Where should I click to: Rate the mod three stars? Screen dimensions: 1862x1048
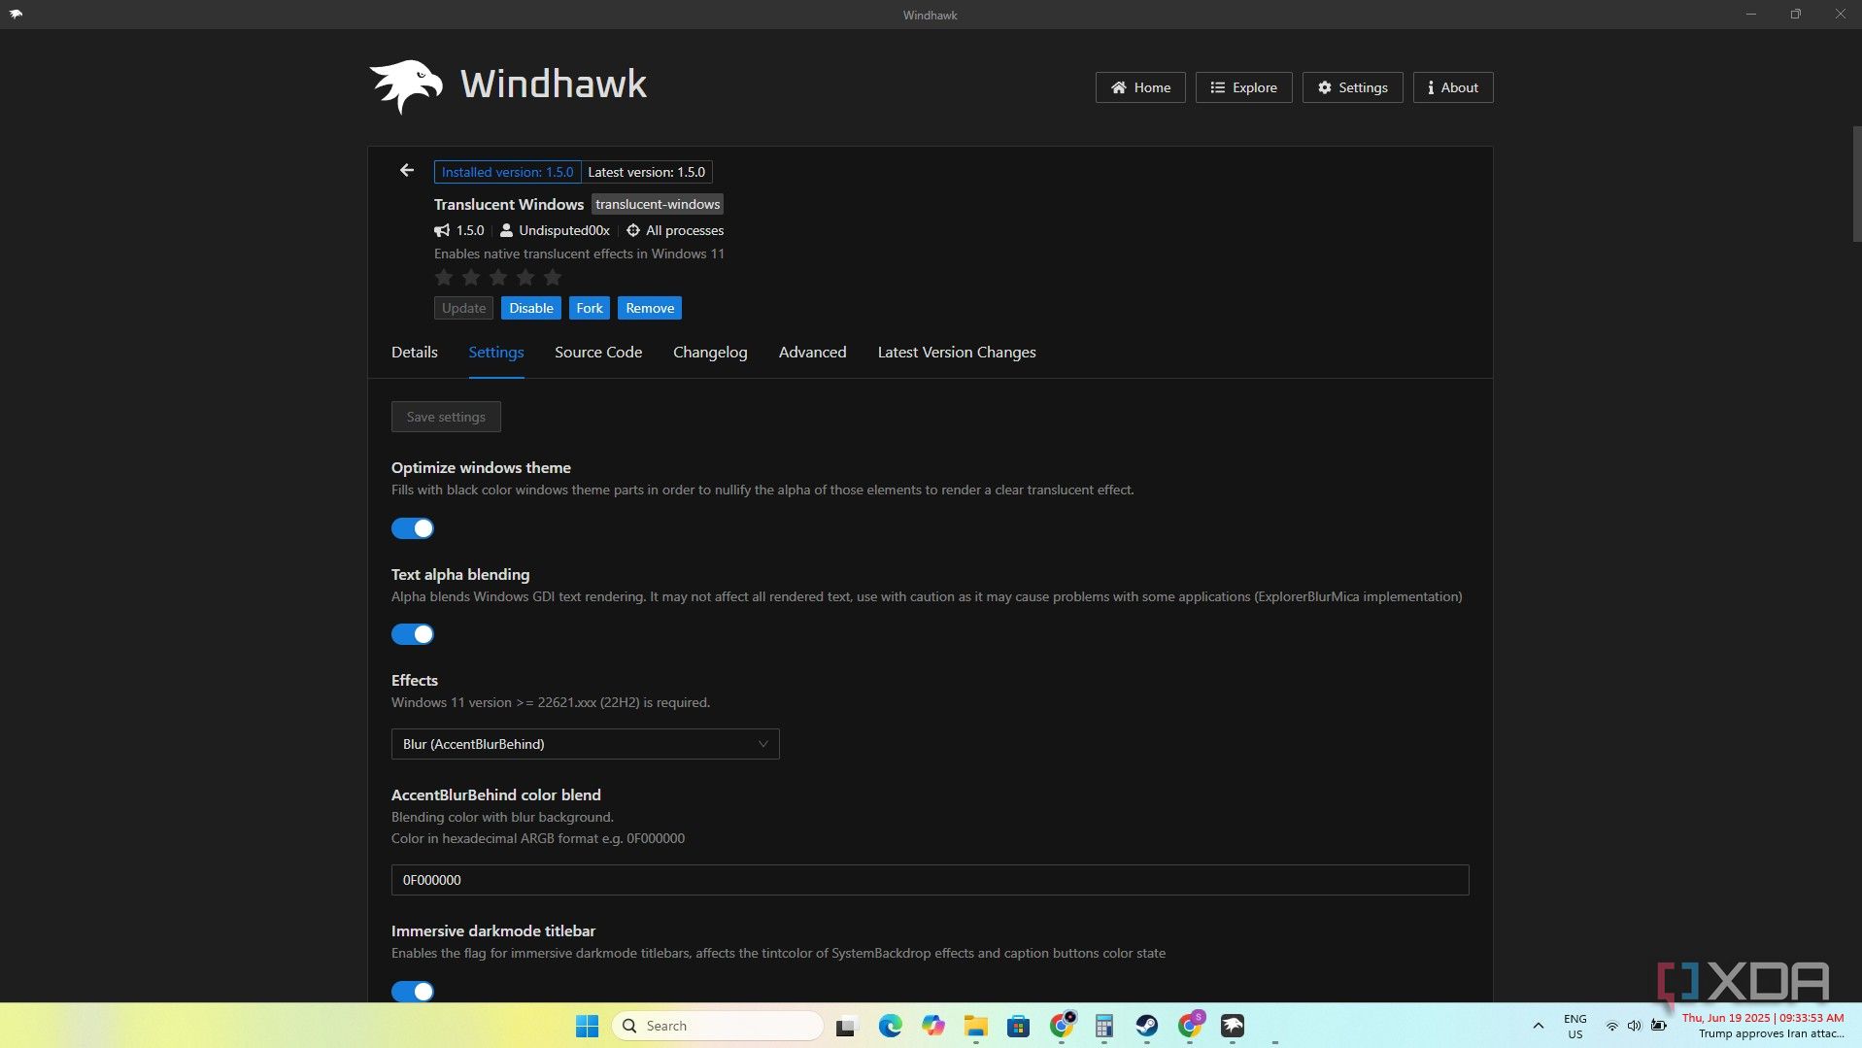(x=498, y=278)
